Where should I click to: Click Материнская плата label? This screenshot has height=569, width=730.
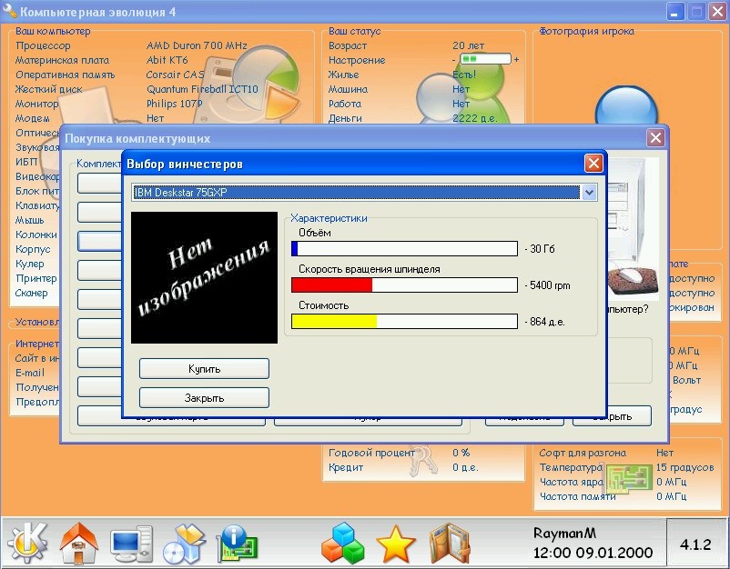tap(63, 60)
